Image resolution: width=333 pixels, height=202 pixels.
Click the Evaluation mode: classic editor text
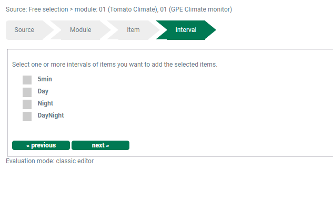tap(49, 161)
